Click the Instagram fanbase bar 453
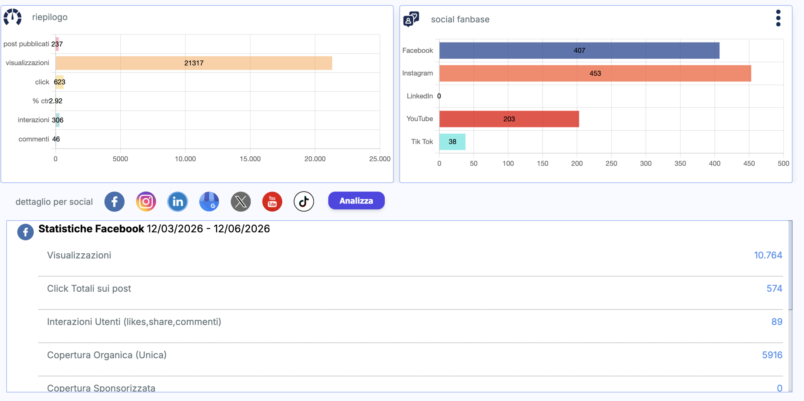 (595, 73)
